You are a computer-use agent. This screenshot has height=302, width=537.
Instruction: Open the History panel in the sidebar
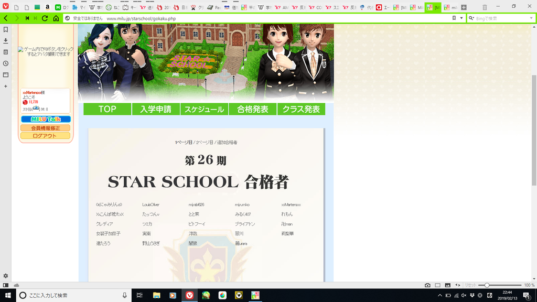[5, 63]
